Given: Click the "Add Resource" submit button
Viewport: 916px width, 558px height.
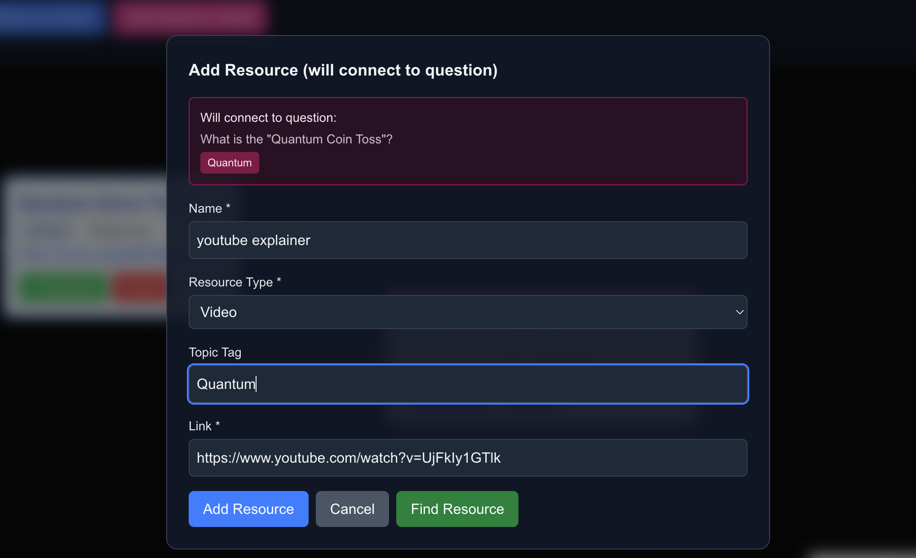Looking at the screenshot, I should tap(248, 509).
